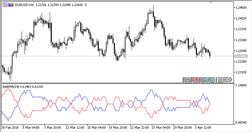Click the 19 Mar 20:00 time label
Viewport: 252px width, 132px height.
click(x=118, y=128)
